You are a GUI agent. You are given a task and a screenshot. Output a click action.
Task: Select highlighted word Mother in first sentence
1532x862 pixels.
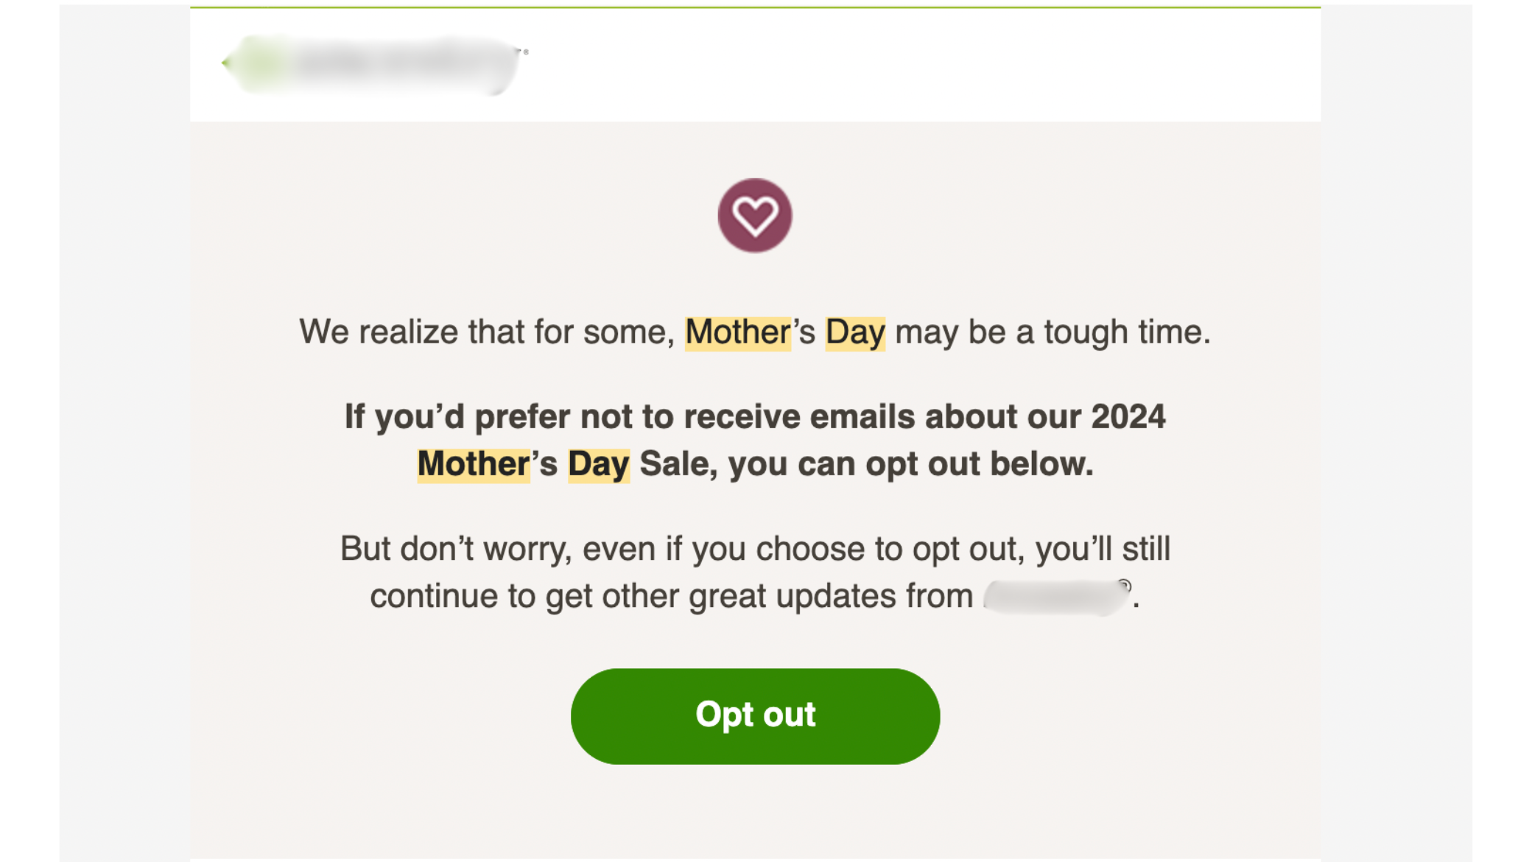pos(738,332)
